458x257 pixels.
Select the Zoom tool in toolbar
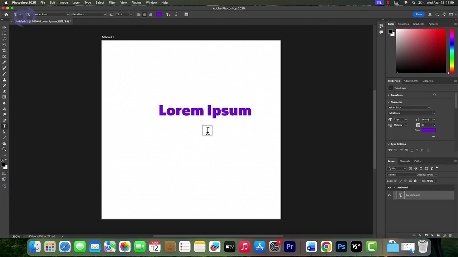tap(4, 149)
